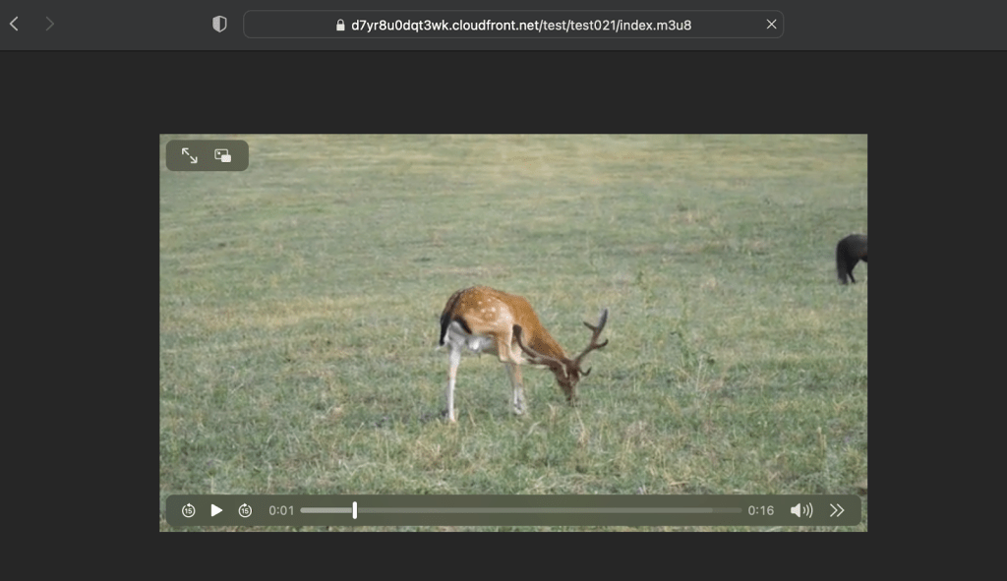Click the 0:16 remaining time label
The image size is (1007, 581).
coord(760,510)
